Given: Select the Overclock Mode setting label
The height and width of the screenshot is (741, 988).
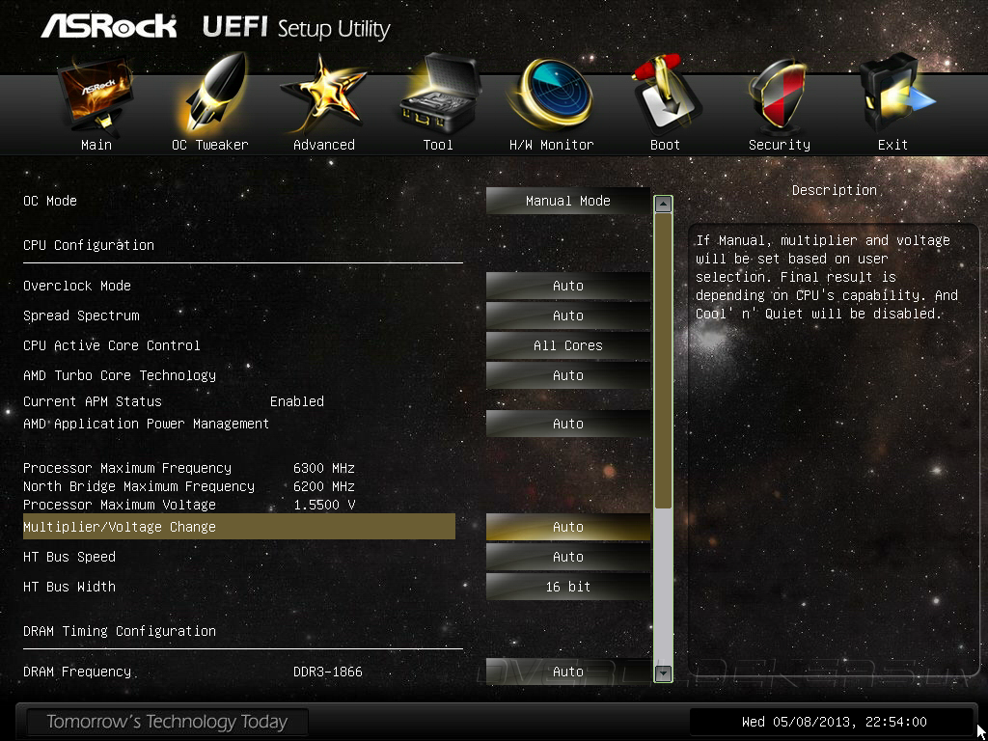Looking at the screenshot, I should coord(77,286).
